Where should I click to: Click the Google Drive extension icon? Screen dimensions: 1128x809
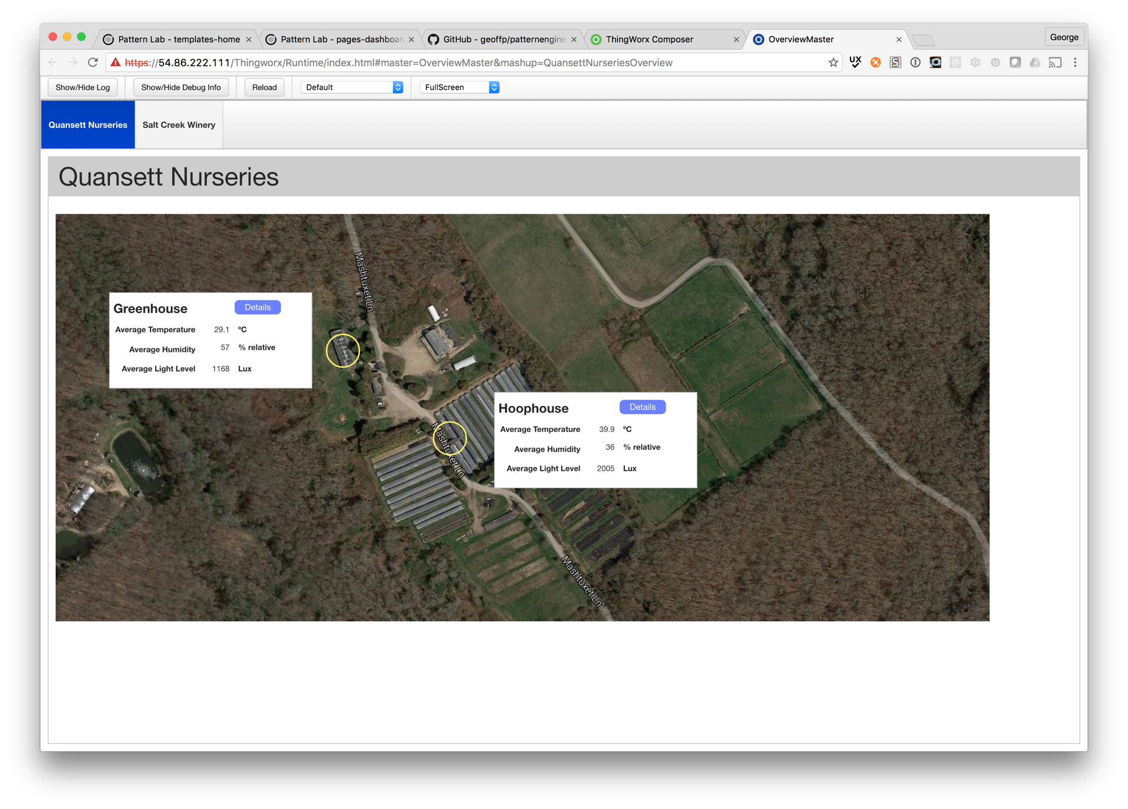pos(1035,62)
